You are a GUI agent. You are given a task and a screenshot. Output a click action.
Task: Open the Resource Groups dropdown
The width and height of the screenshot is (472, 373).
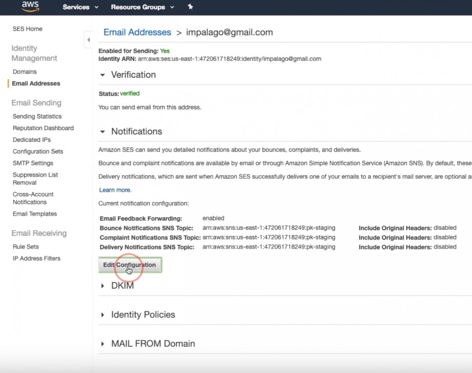142,7
